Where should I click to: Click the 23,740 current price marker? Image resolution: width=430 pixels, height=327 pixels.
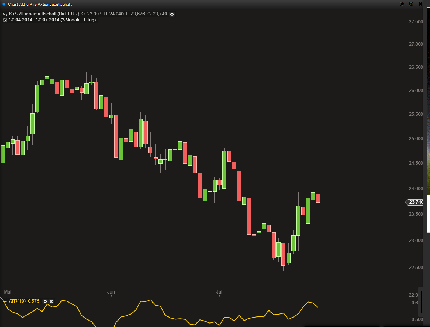[415, 202]
